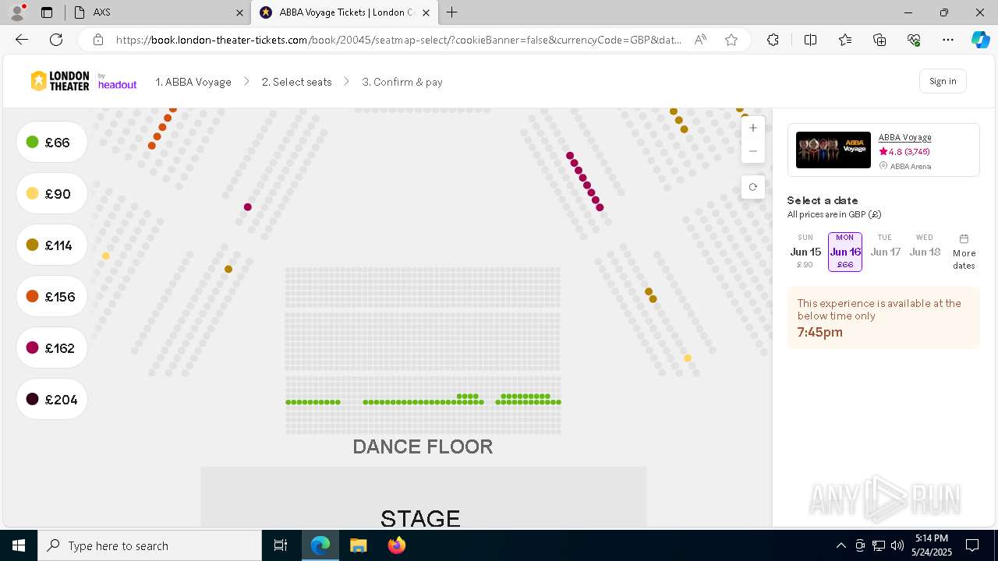Open Microsoft Edge taskbar icon
Image resolution: width=998 pixels, height=561 pixels.
[320, 545]
